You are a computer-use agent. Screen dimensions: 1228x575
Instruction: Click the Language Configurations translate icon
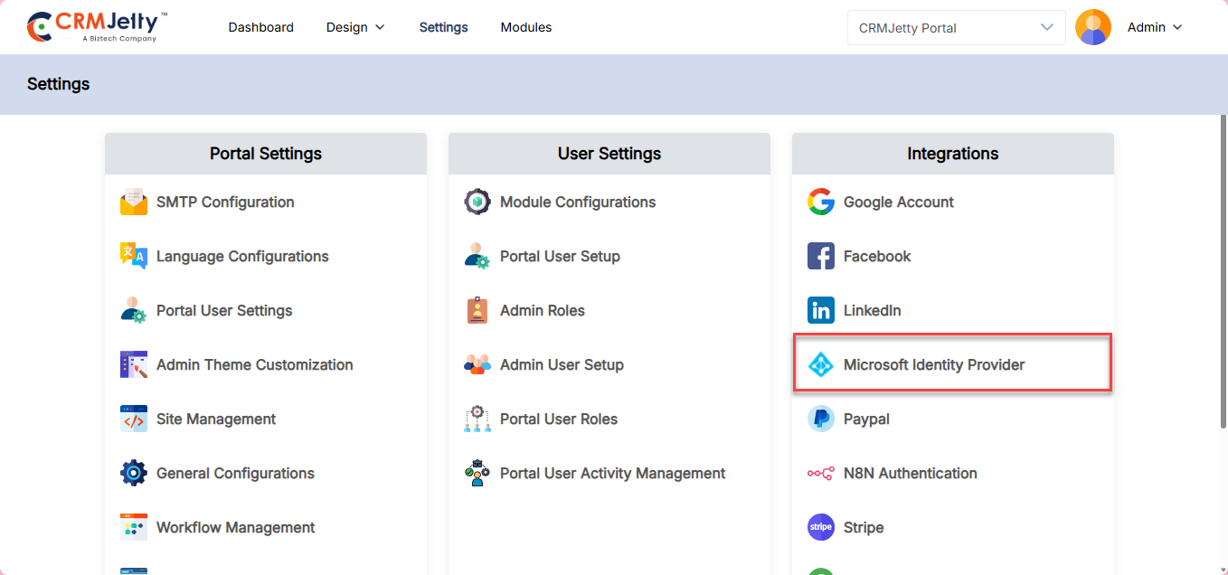(134, 257)
